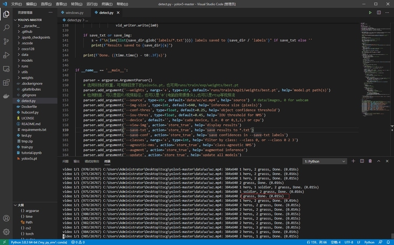Change indentation spaces setting in status bar
The image size is (394, 245).
(336, 242)
